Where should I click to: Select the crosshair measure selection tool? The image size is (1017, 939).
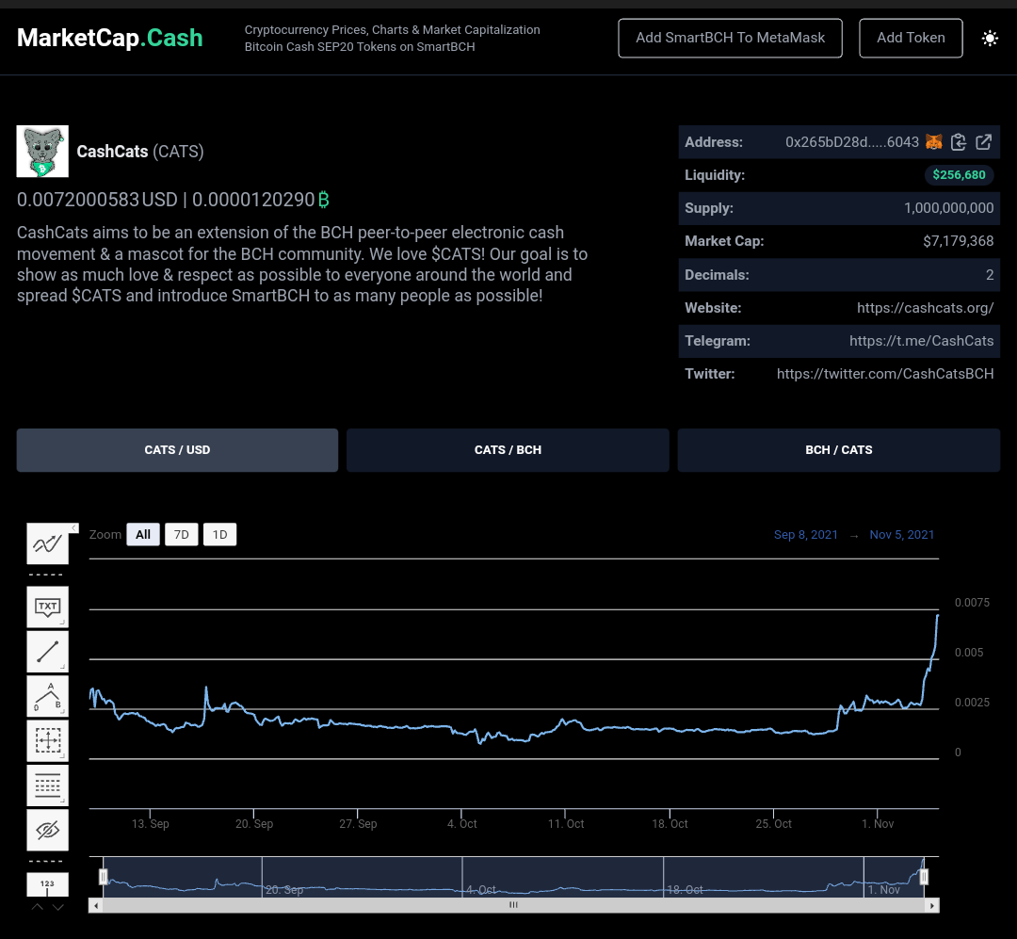pyautogui.click(x=47, y=740)
